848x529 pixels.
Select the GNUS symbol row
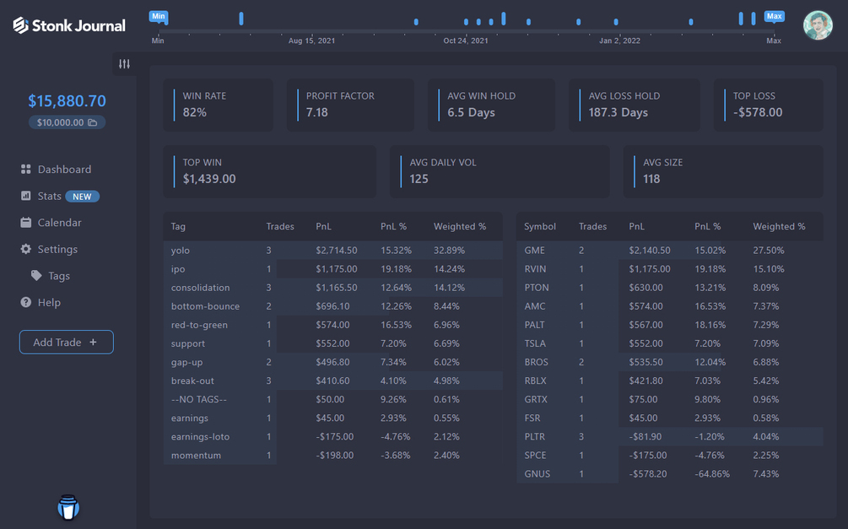click(669, 474)
